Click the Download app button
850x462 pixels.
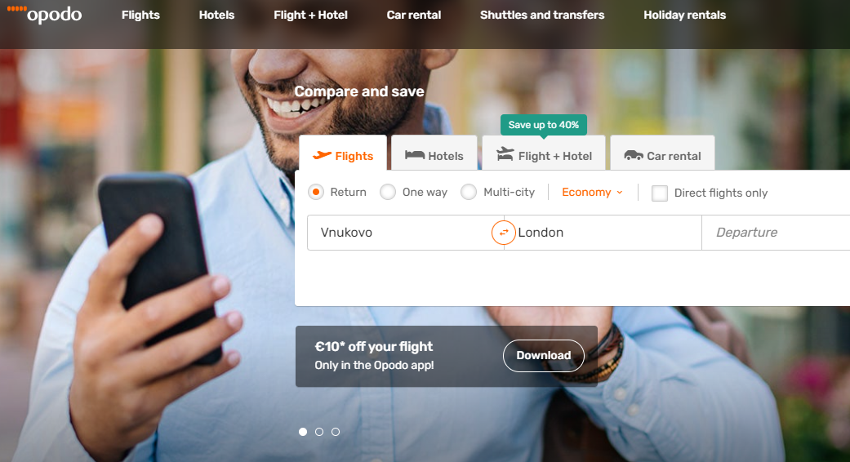click(544, 355)
